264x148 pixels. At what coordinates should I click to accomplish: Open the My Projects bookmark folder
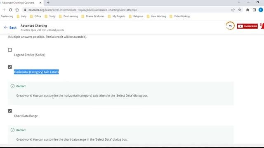[x=116, y=16]
